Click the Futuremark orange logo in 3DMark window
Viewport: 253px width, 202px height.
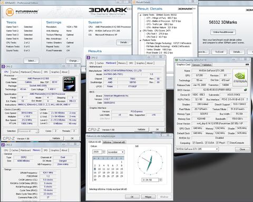point(9,12)
